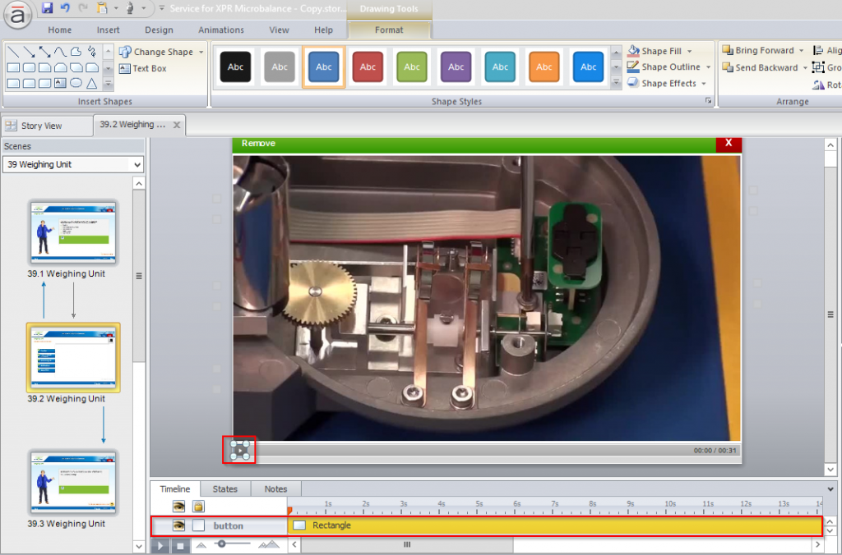Apply the red Abc shape style
The height and width of the screenshot is (555, 842).
[368, 67]
